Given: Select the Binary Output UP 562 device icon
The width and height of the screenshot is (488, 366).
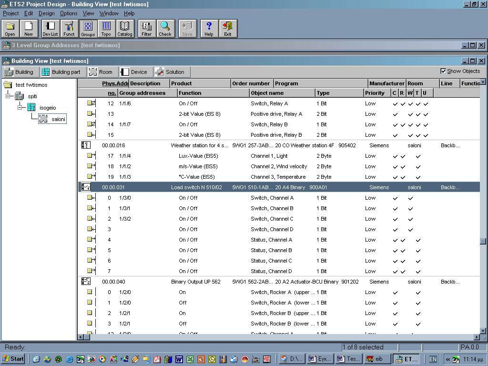Looking at the screenshot, I should [x=86, y=281].
